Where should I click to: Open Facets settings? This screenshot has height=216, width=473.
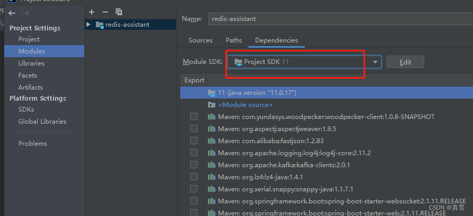point(28,75)
